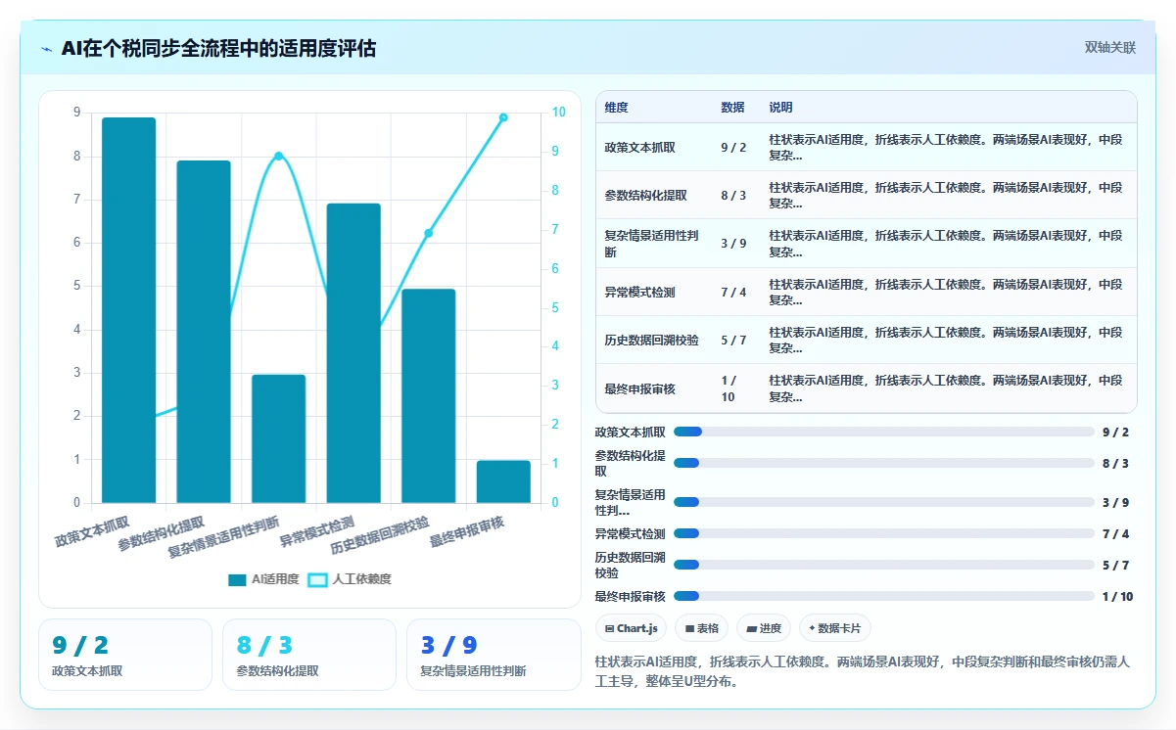Click the 1 / 10 progress list value
Image resolution: width=1176 pixels, height=730 pixels.
(1117, 596)
